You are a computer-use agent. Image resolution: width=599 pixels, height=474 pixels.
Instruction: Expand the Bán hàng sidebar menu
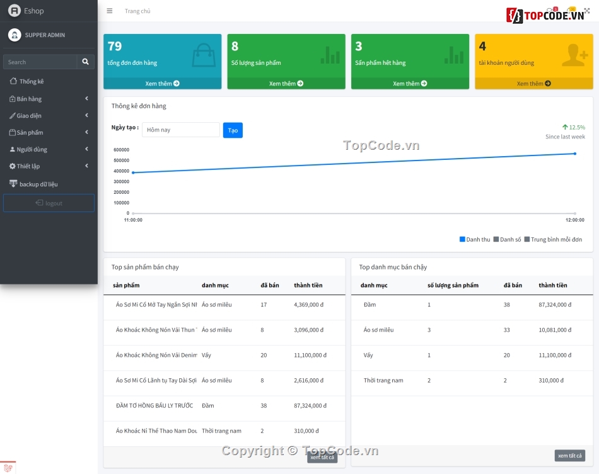pyautogui.click(x=48, y=99)
